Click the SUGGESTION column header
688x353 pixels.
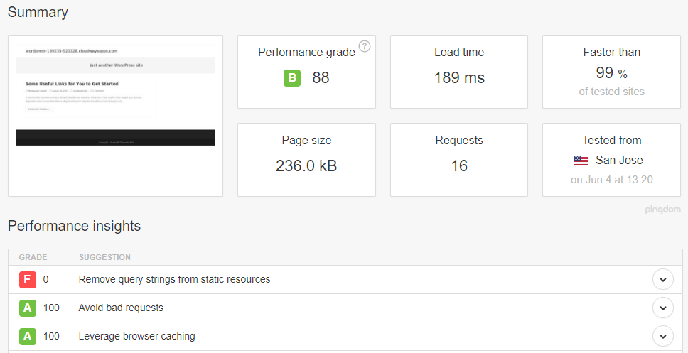pyautogui.click(x=105, y=257)
